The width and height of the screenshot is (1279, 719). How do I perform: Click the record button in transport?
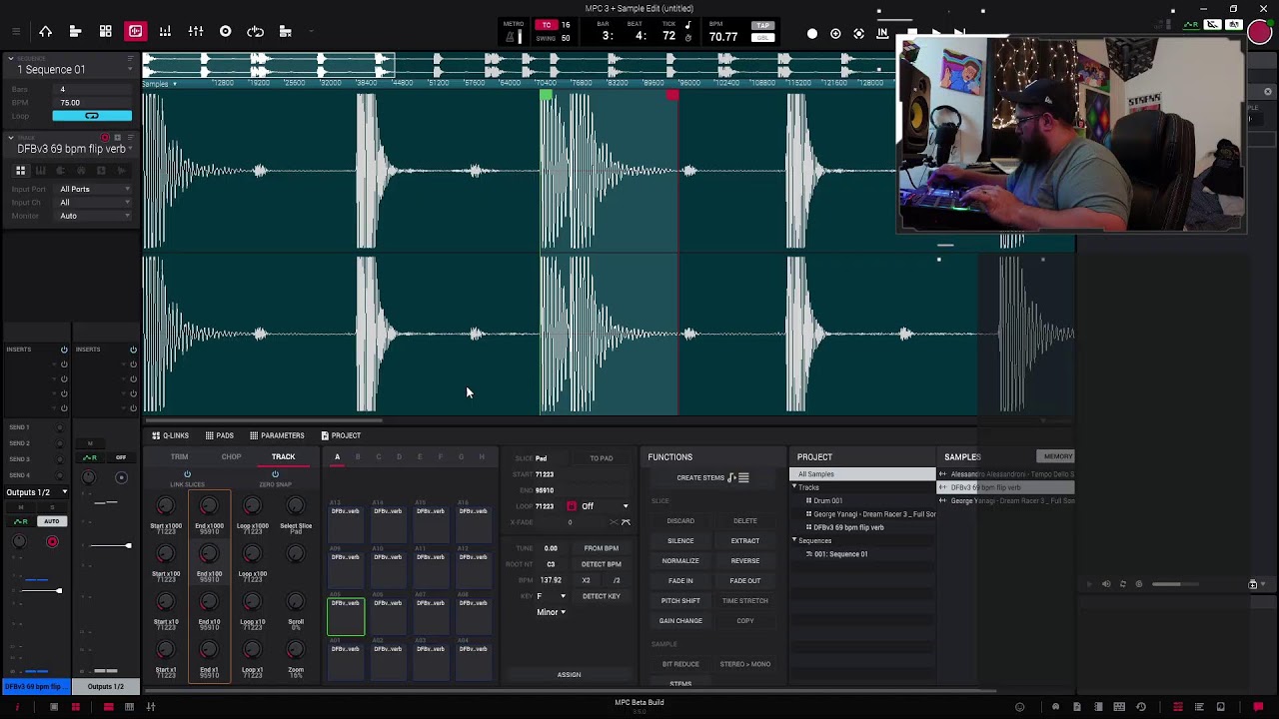812,34
